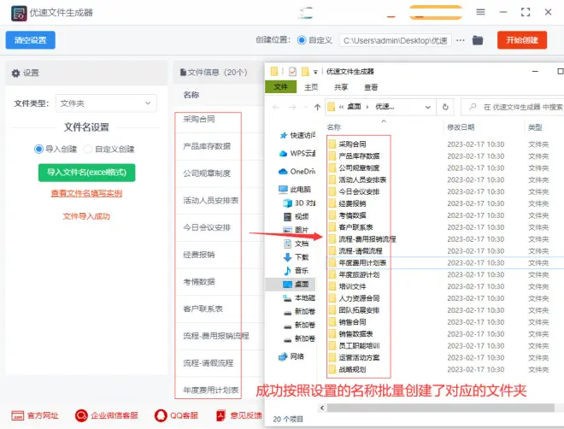Open the recent locations dropdown next to the forward arrow
This screenshot has height=429, width=564.
click(x=306, y=107)
